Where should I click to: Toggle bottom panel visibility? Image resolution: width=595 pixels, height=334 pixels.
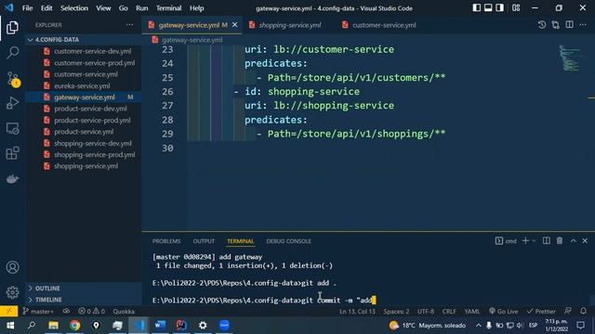coord(488,8)
